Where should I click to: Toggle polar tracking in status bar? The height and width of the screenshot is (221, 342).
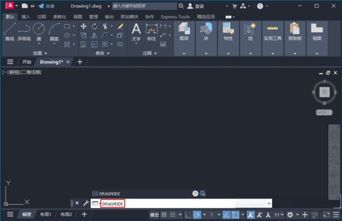(197, 215)
